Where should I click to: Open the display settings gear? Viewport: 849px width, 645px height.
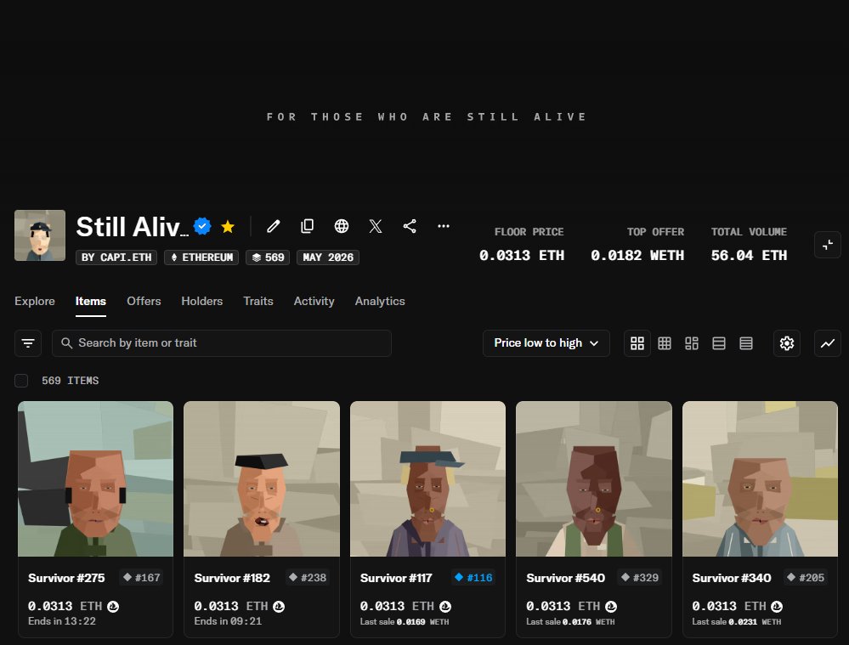tap(787, 343)
